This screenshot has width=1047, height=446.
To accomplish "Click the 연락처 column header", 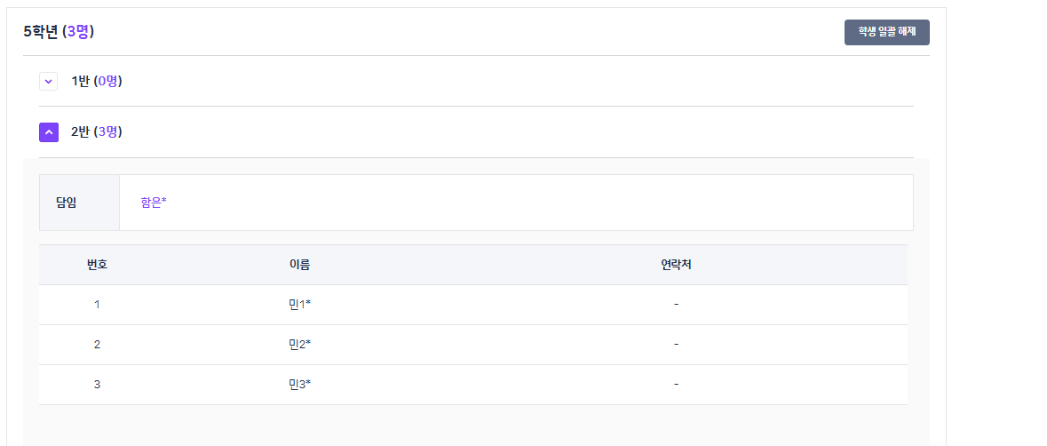I will click(x=676, y=265).
